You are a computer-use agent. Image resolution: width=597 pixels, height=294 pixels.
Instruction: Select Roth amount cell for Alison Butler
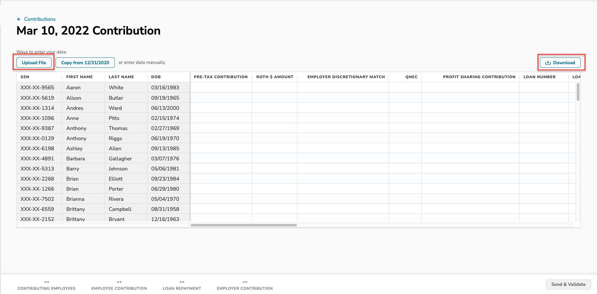click(275, 98)
